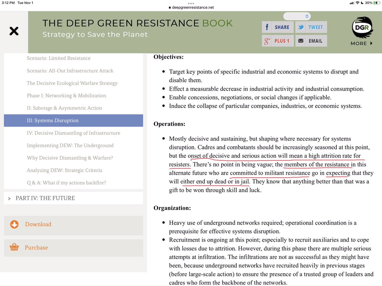Open Q & A: What if my actions backfire?

66,183
